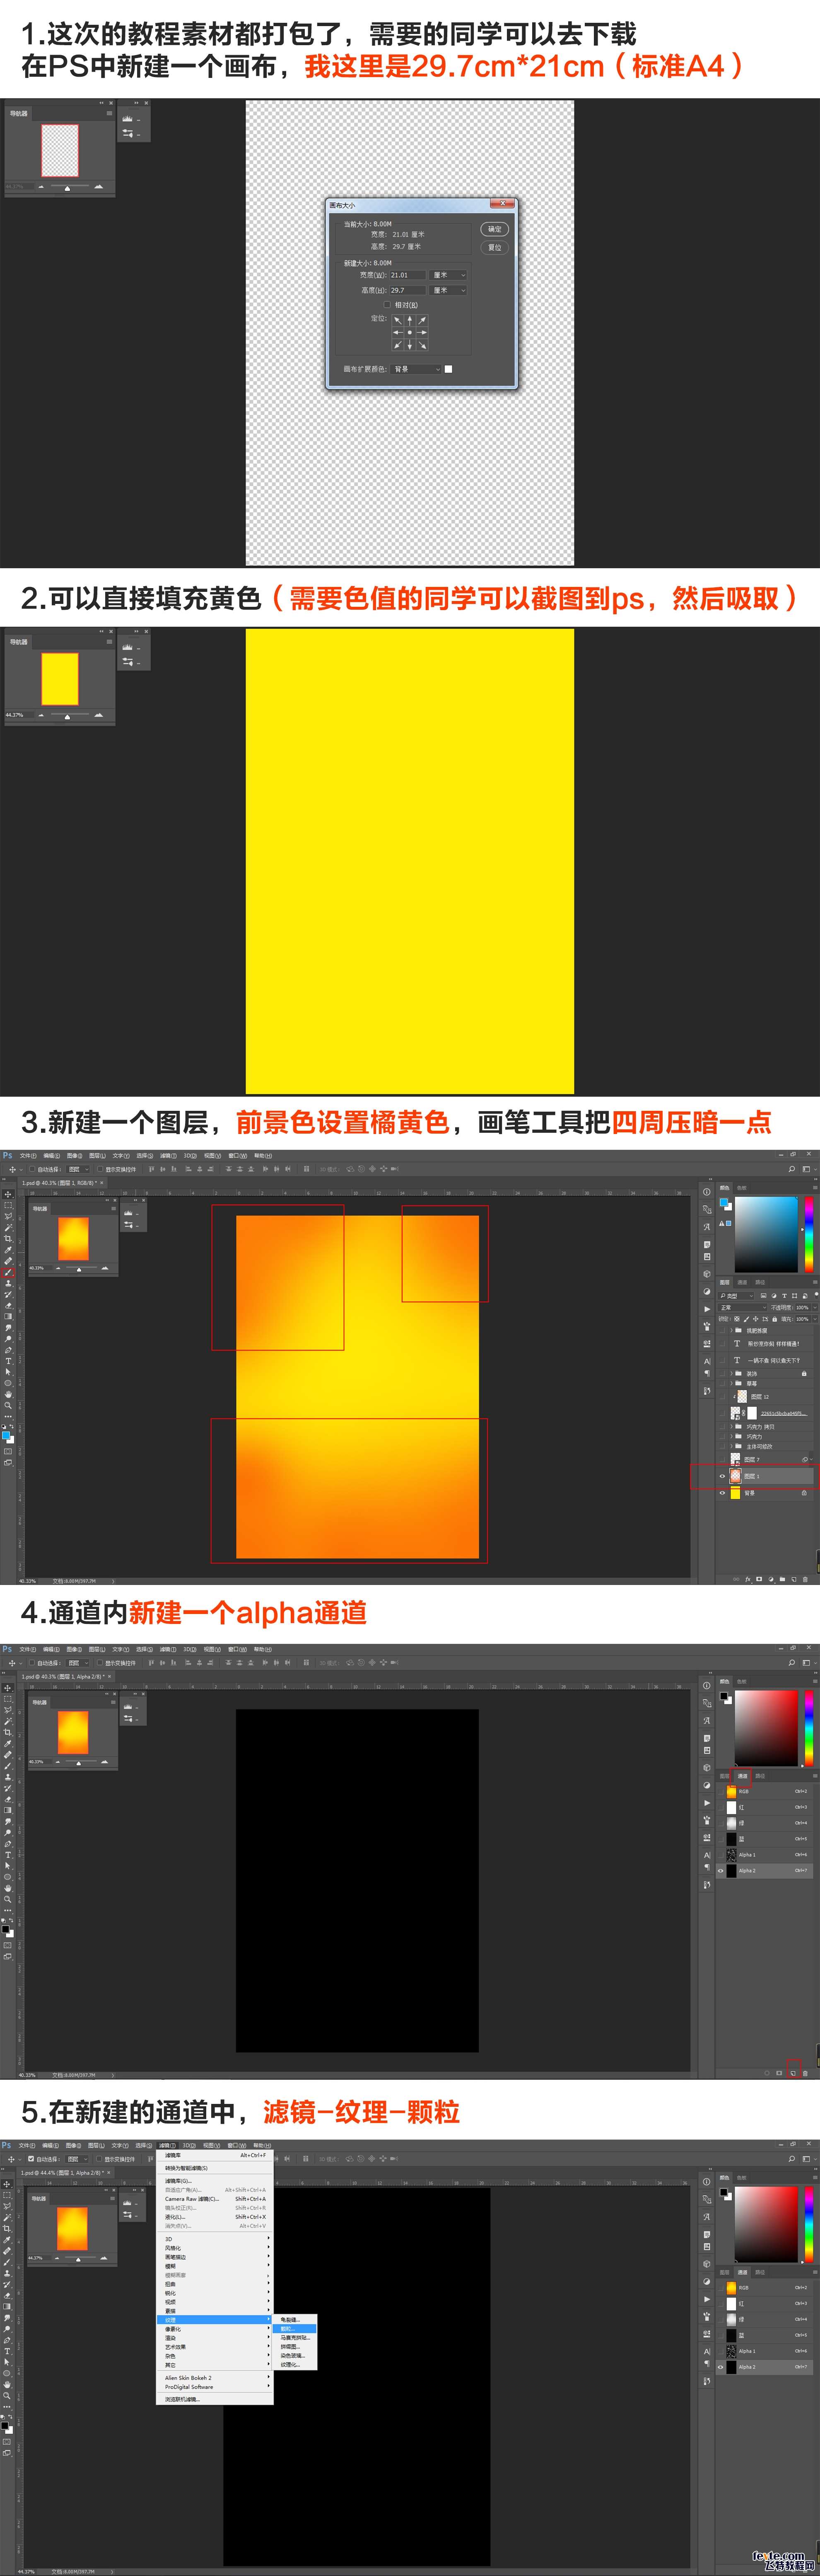
Task: Toggle 自动选择 checkbox in step 3 options bar
Action: pyautogui.click(x=32, y=1169)
